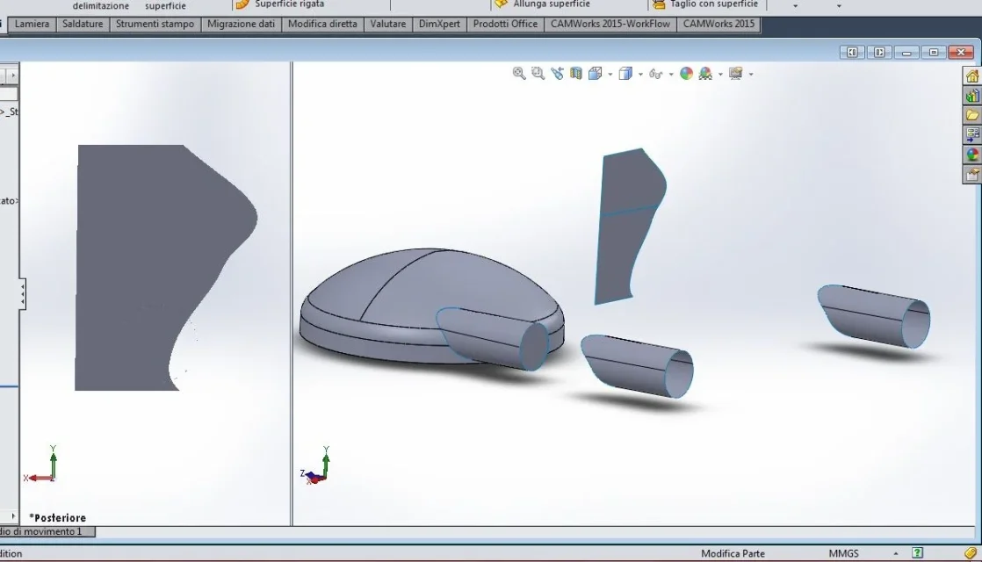Activate the Previous View icon
The width and height of the screenshot is (982, 562).
pyautogui.click(x=557, y=73)
